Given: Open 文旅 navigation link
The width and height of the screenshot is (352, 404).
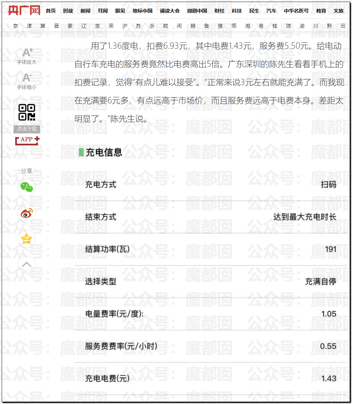Looking at the screenshot, I should click(338, 11).
